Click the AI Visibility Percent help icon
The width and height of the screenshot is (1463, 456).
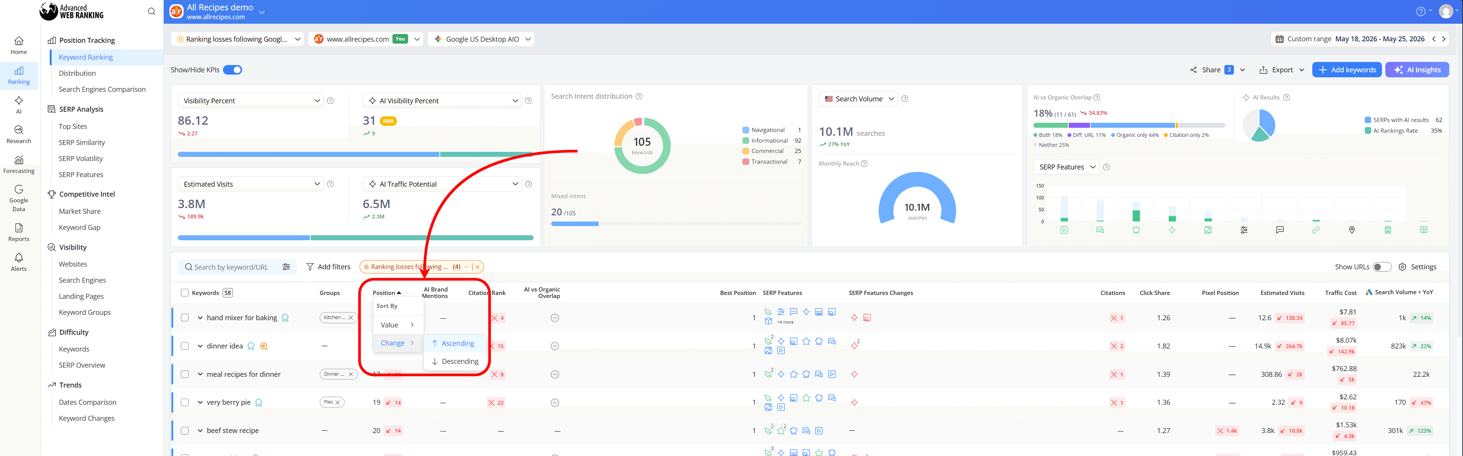[529, 101]
